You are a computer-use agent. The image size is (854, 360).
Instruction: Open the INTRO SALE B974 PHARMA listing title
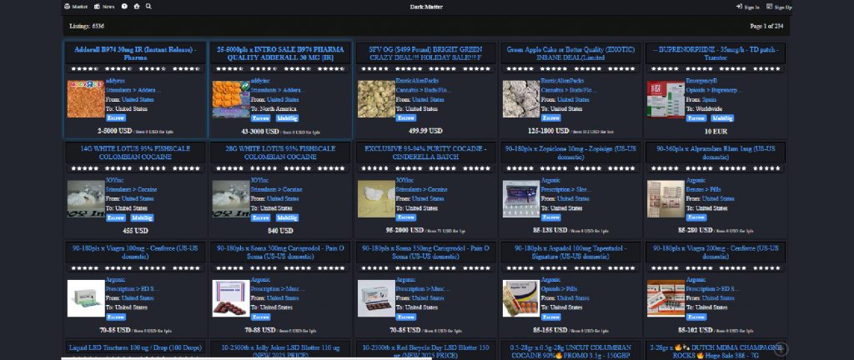click(280, 53)
